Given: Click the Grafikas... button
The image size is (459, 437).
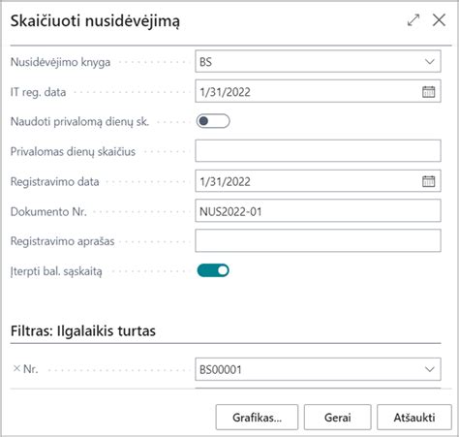Looking at the screenshot, I should click(257, 418).
